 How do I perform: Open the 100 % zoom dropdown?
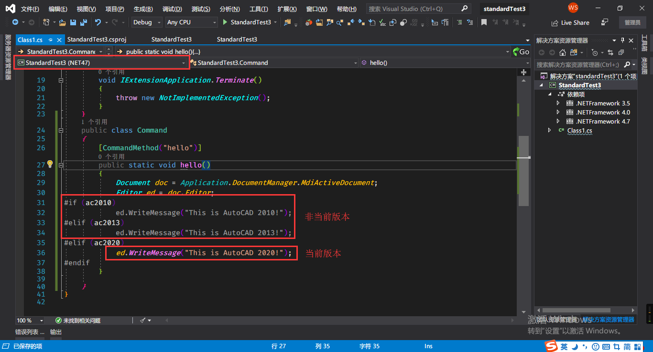pos(30,321)
